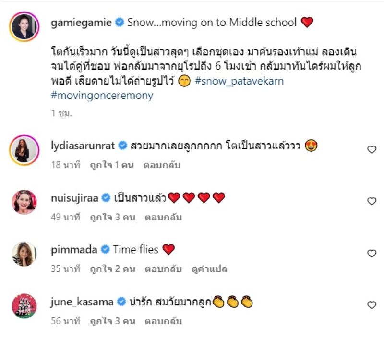Like lydiasarunrat's comment with heart icon
The width and height of the screenshot is (384, 341).
372,149
